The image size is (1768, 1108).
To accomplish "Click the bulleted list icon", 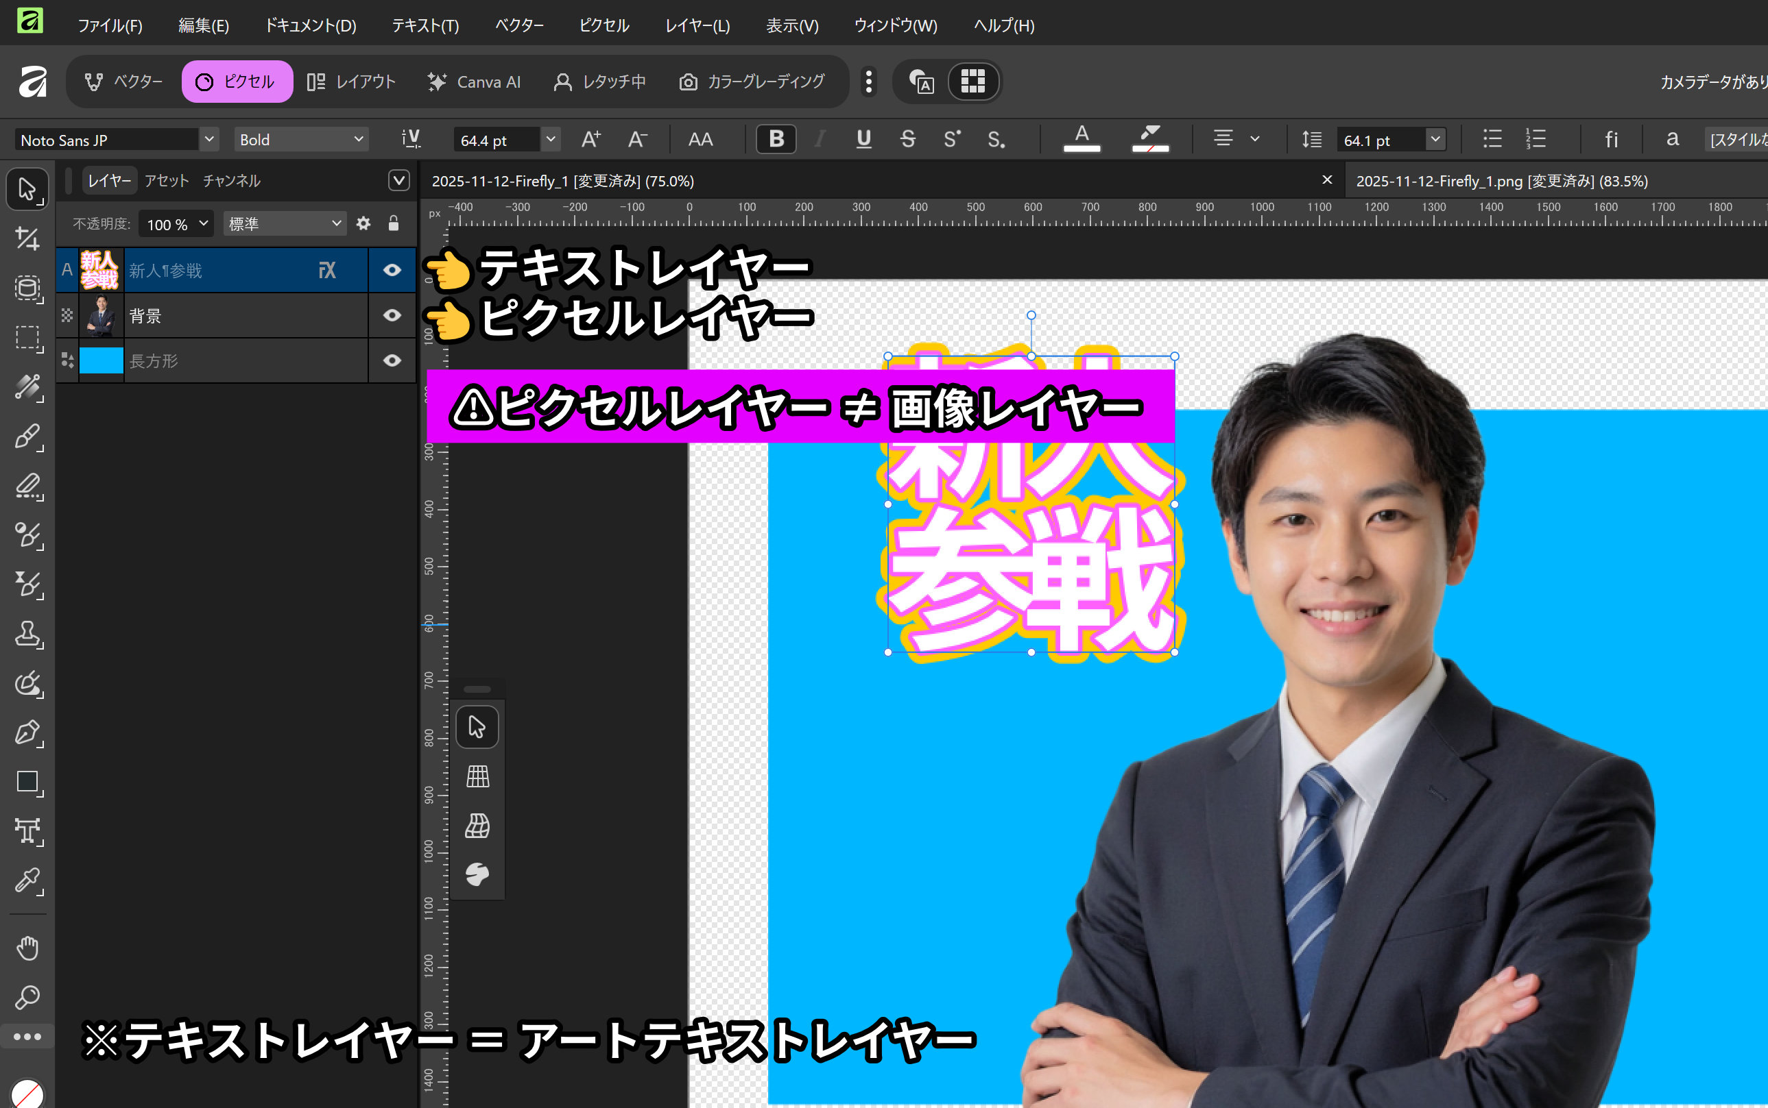I will point(1492,139).
